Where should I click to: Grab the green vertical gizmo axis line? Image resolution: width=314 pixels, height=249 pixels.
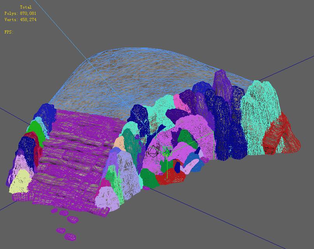point(167,167)
